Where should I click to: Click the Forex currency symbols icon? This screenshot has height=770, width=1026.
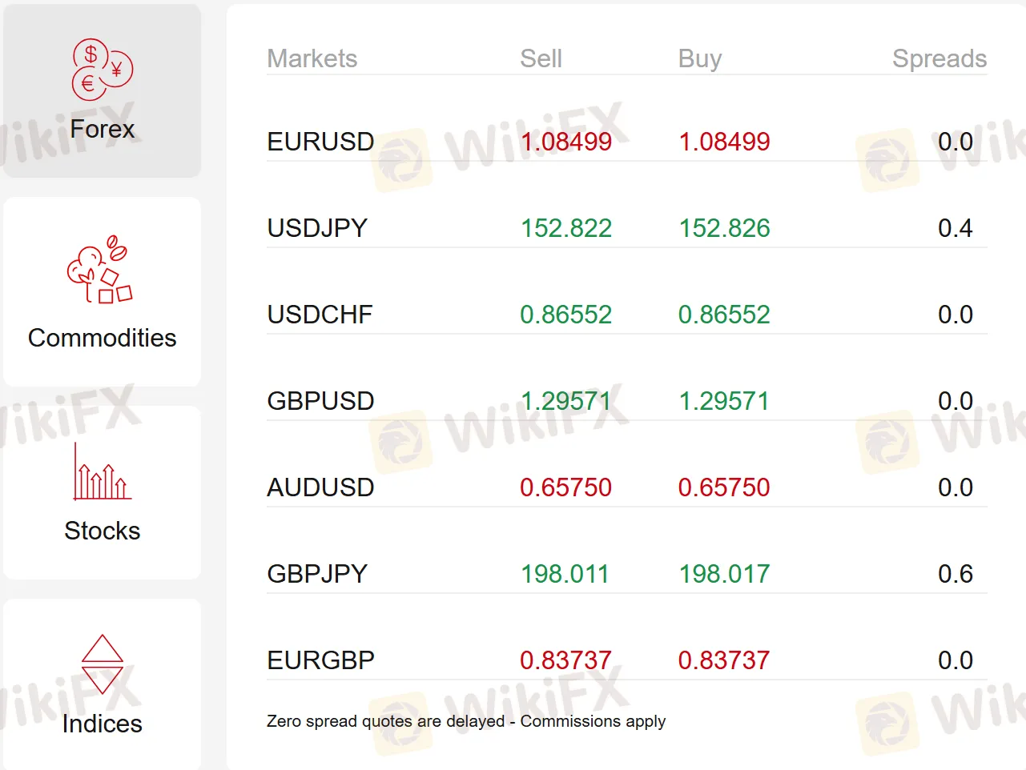click(103, 70)
